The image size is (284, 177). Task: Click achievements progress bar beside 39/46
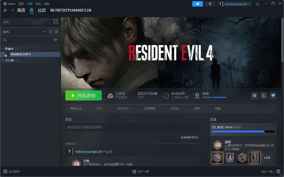coord(221,98)
